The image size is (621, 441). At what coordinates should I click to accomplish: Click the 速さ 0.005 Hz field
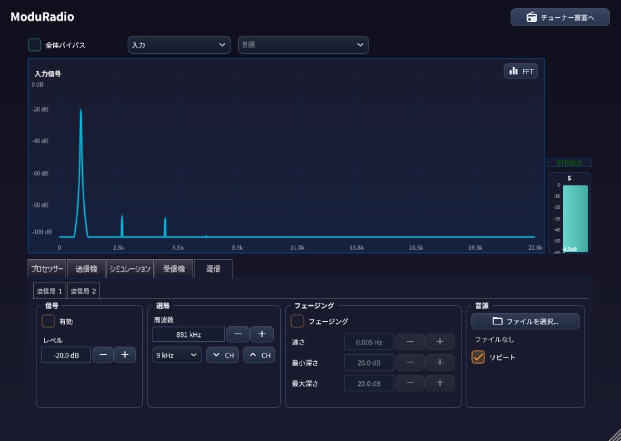pos(369,342)
